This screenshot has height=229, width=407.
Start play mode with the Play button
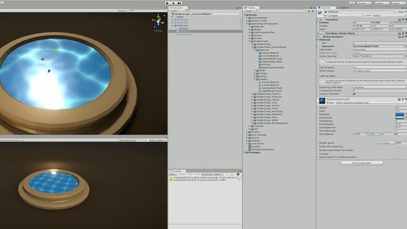click(x=167, y=3)
